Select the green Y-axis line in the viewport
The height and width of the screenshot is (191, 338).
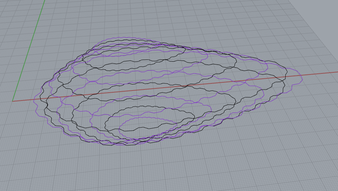pyautogui.click(x=29, y=51)
